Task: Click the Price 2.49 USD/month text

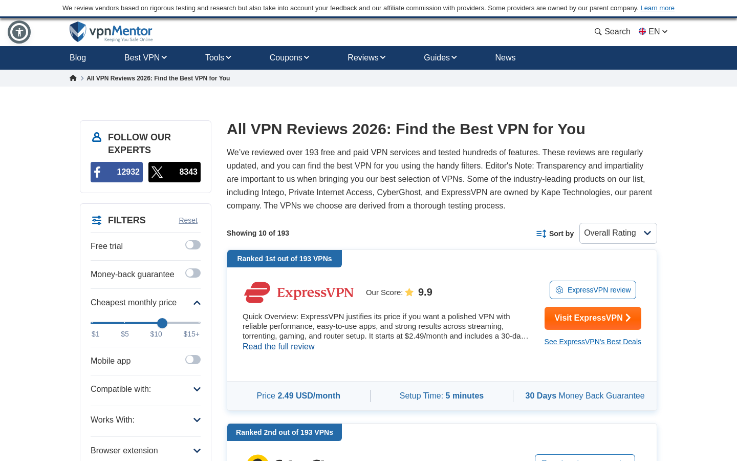Action: coord(298,396)
